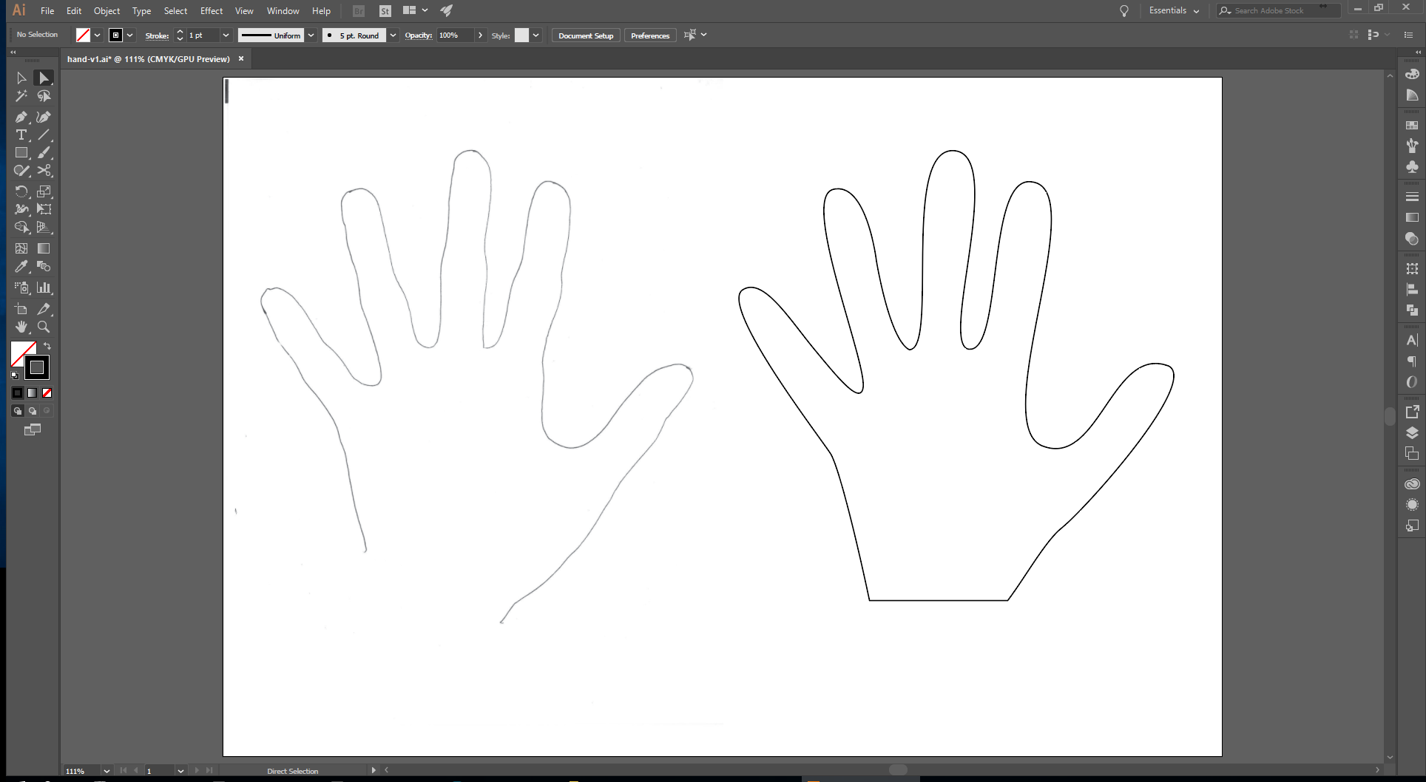Enable Draw Behind mode

(x=32, y=411)
